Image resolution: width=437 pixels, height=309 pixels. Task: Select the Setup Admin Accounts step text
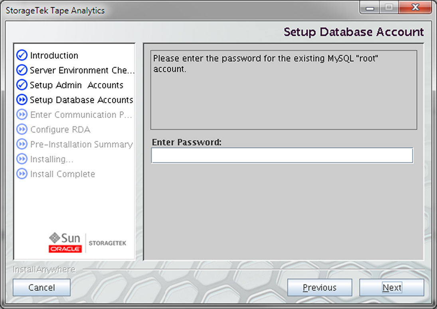(77, 85)
